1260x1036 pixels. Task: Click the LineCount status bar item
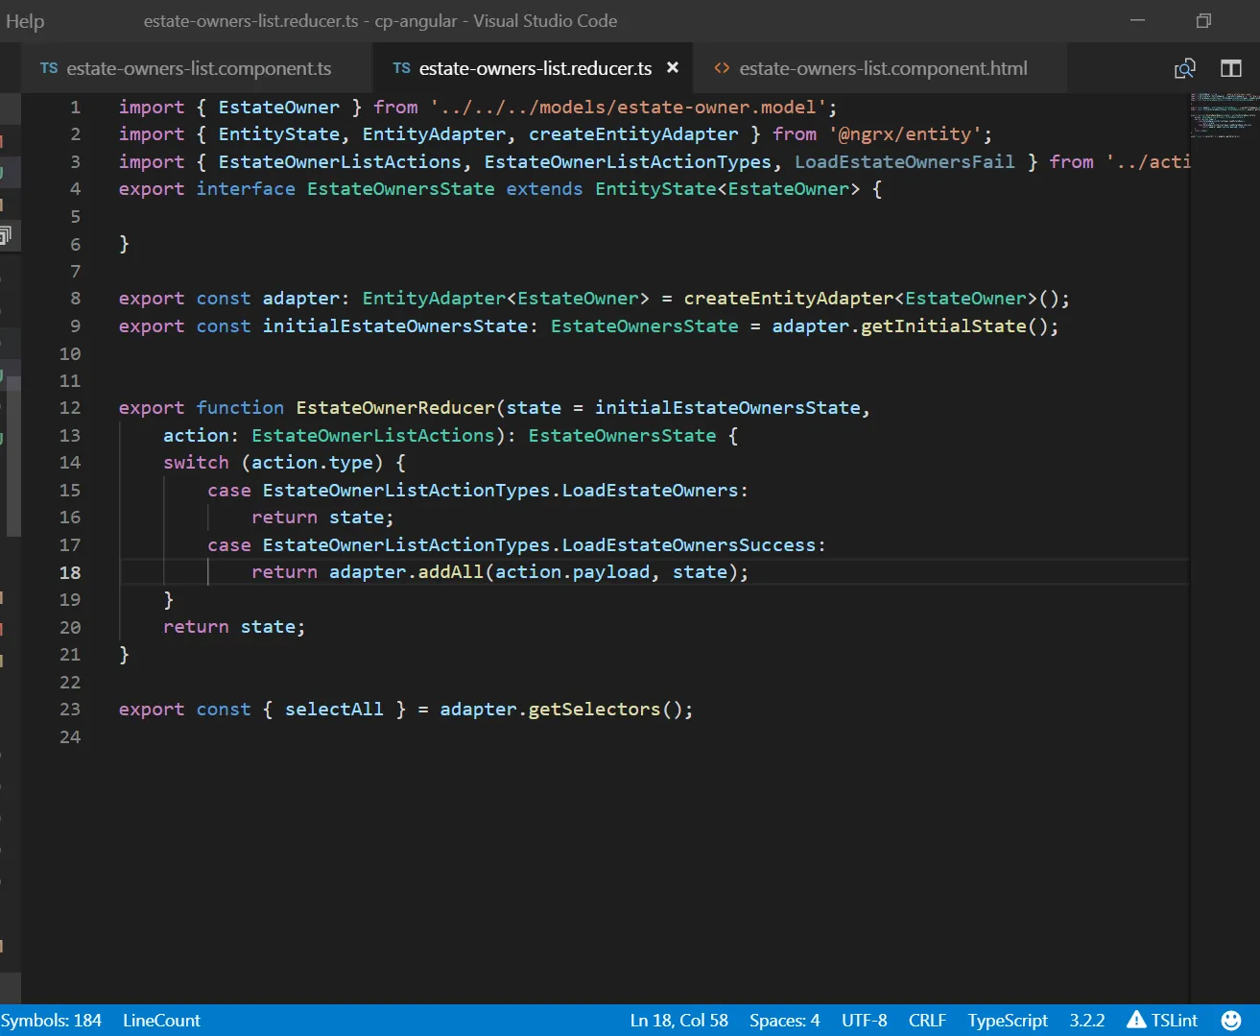click(161, 1020)
